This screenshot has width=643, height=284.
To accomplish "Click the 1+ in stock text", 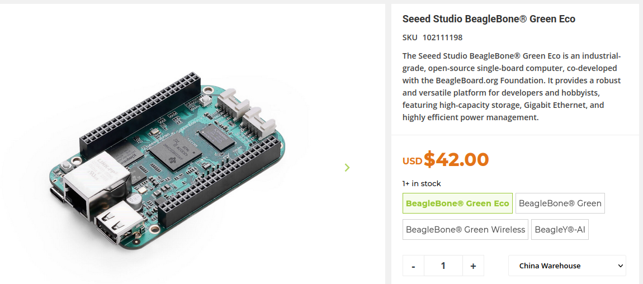I will coord(422,183).
